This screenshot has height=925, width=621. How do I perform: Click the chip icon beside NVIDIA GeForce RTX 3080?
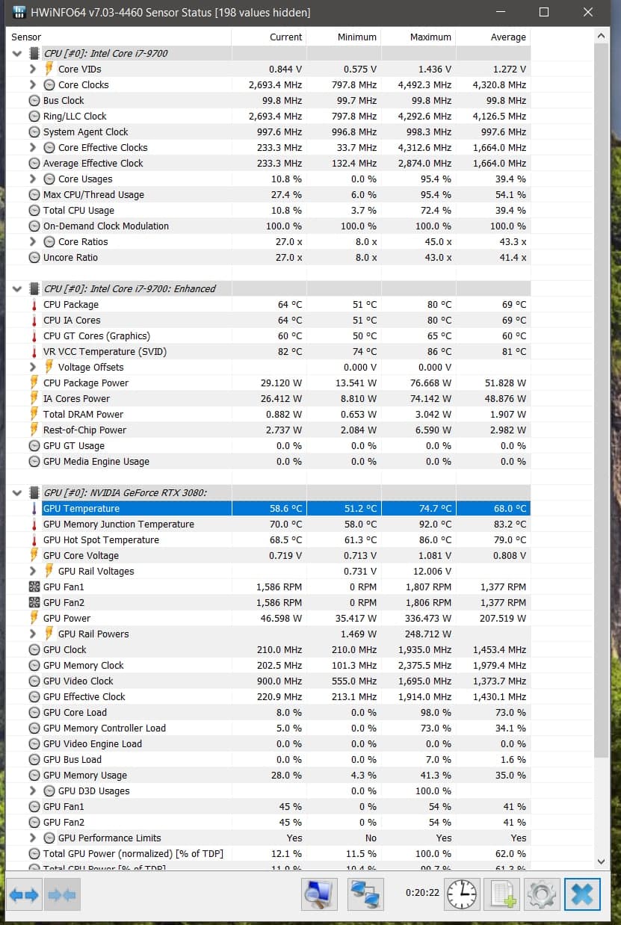click(34, 492)
